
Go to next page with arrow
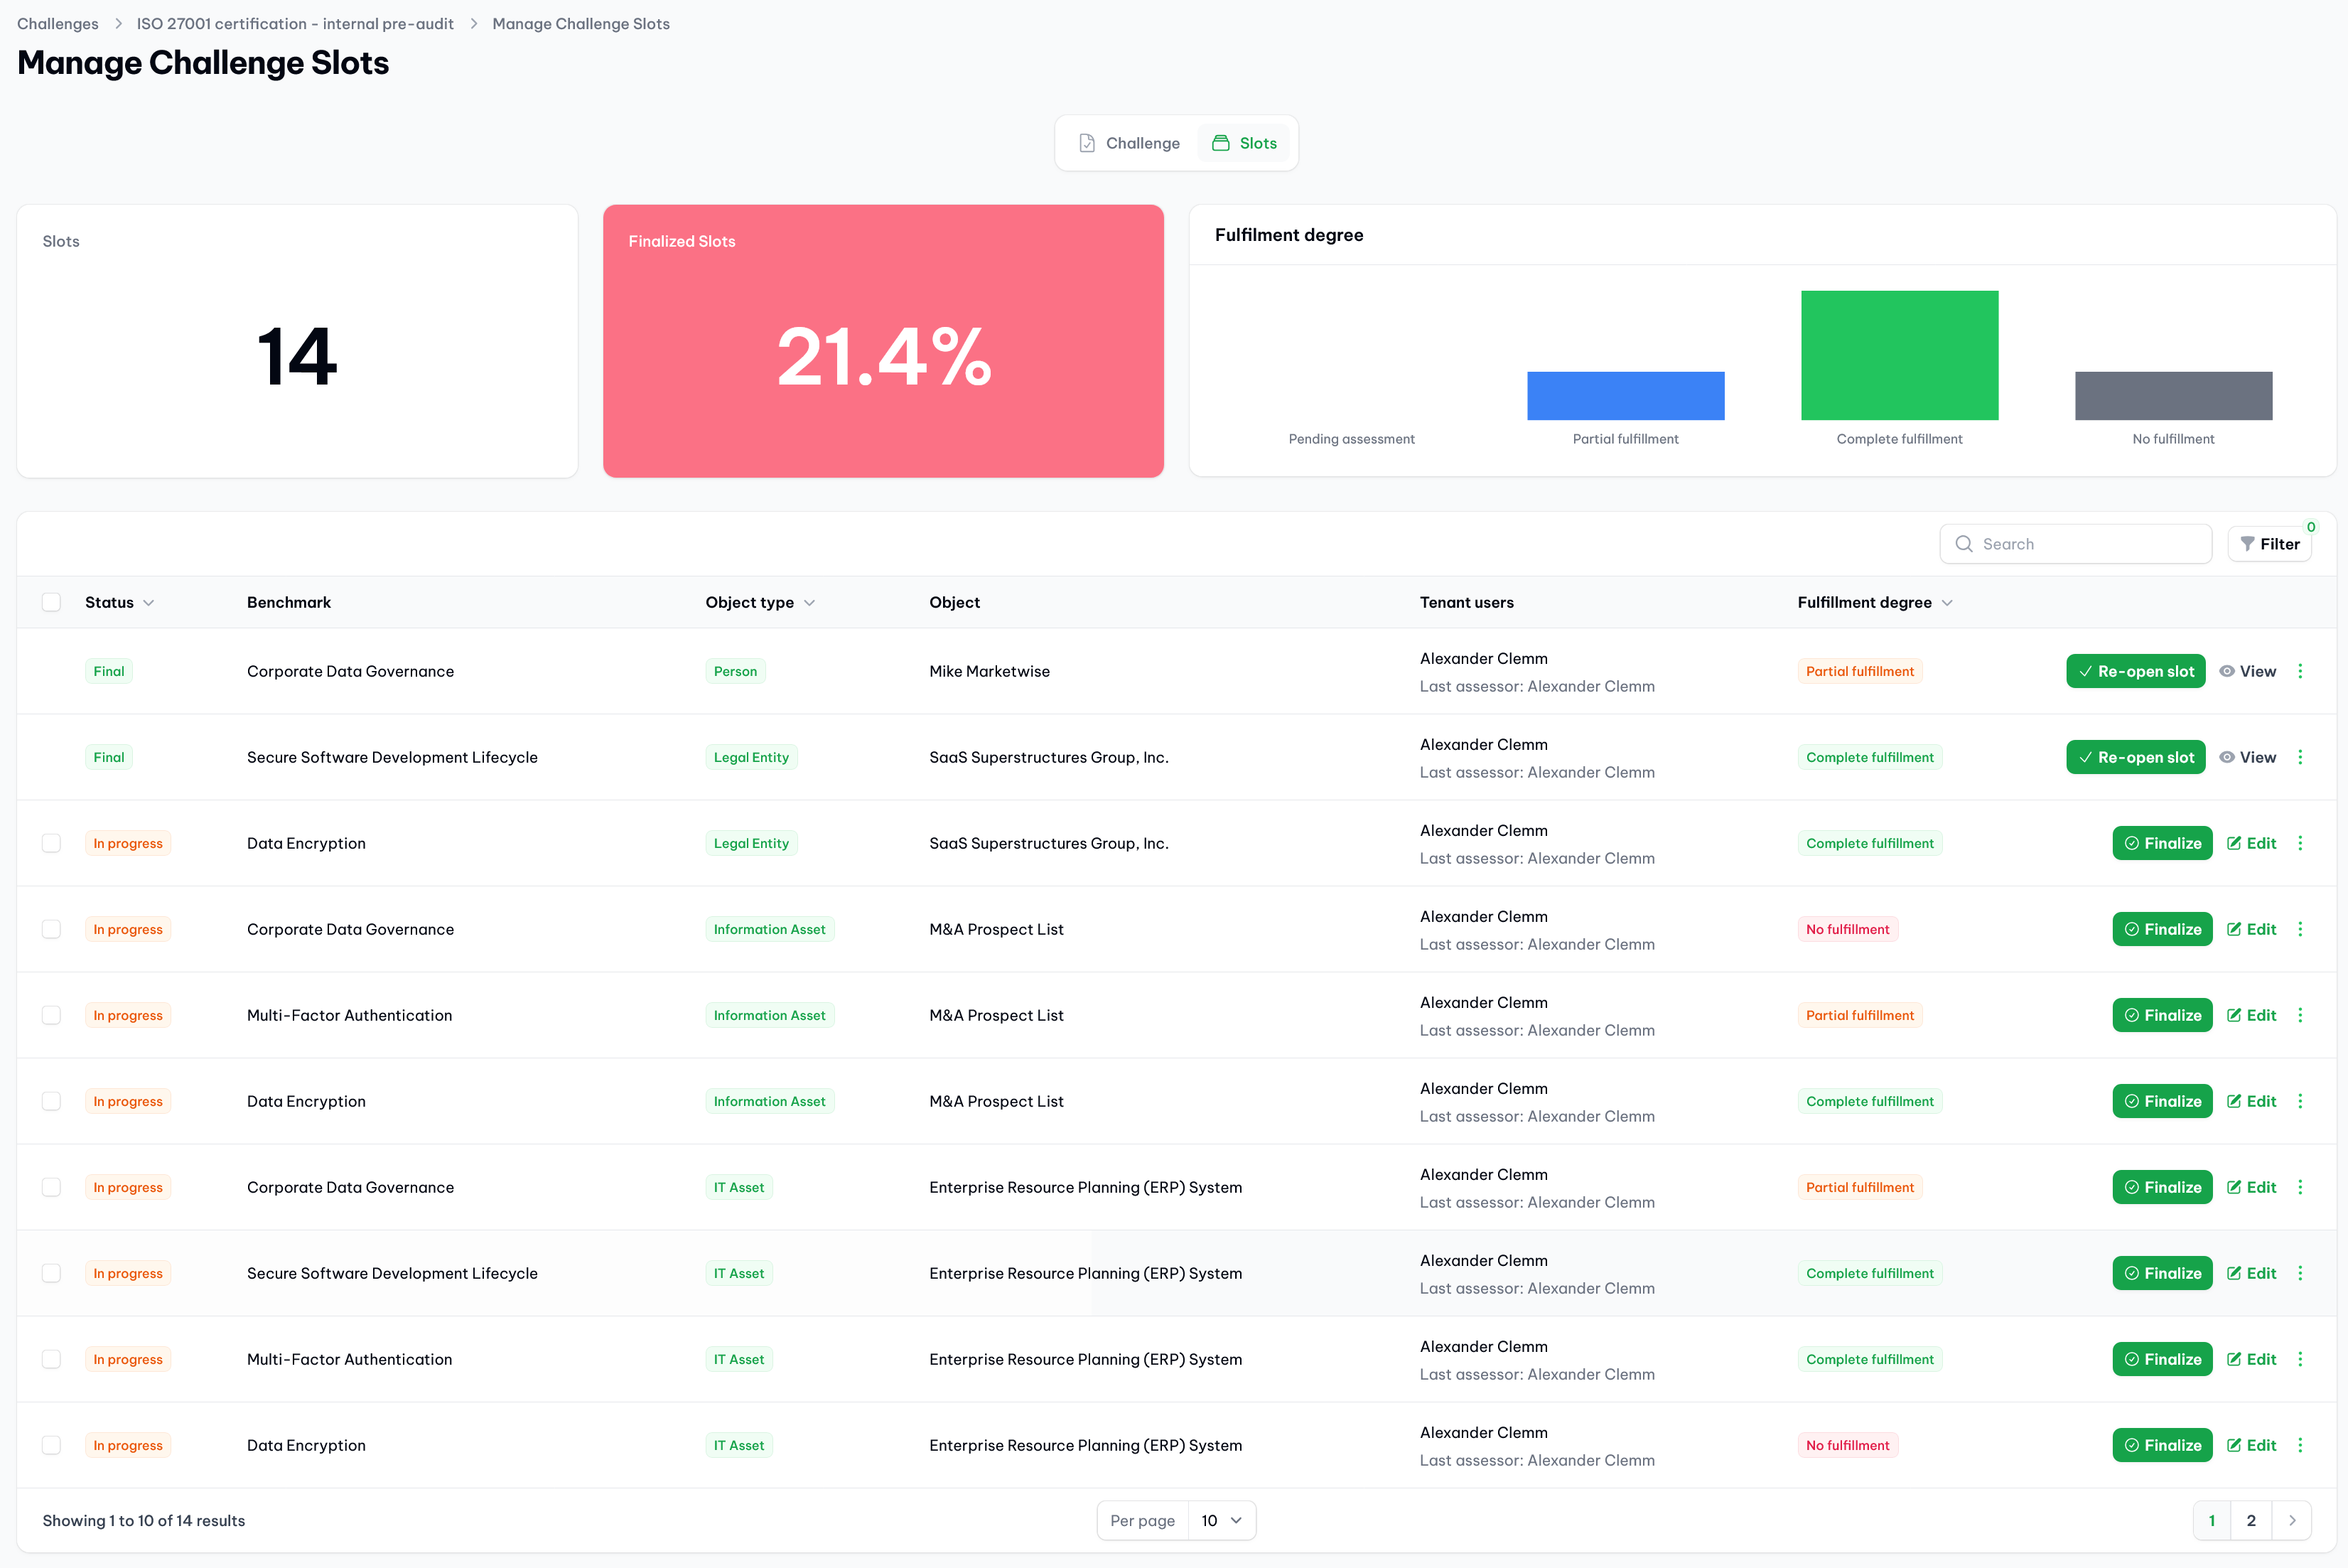click(x=2292, y=1520)
